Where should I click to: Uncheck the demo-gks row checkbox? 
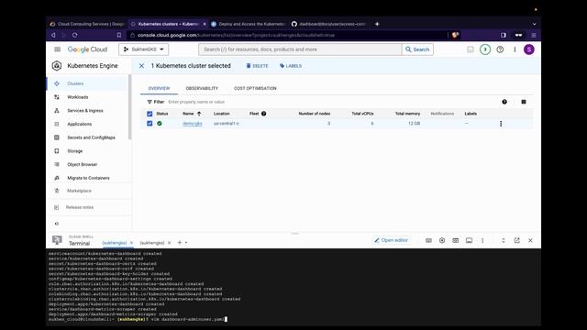coord(150,124)
